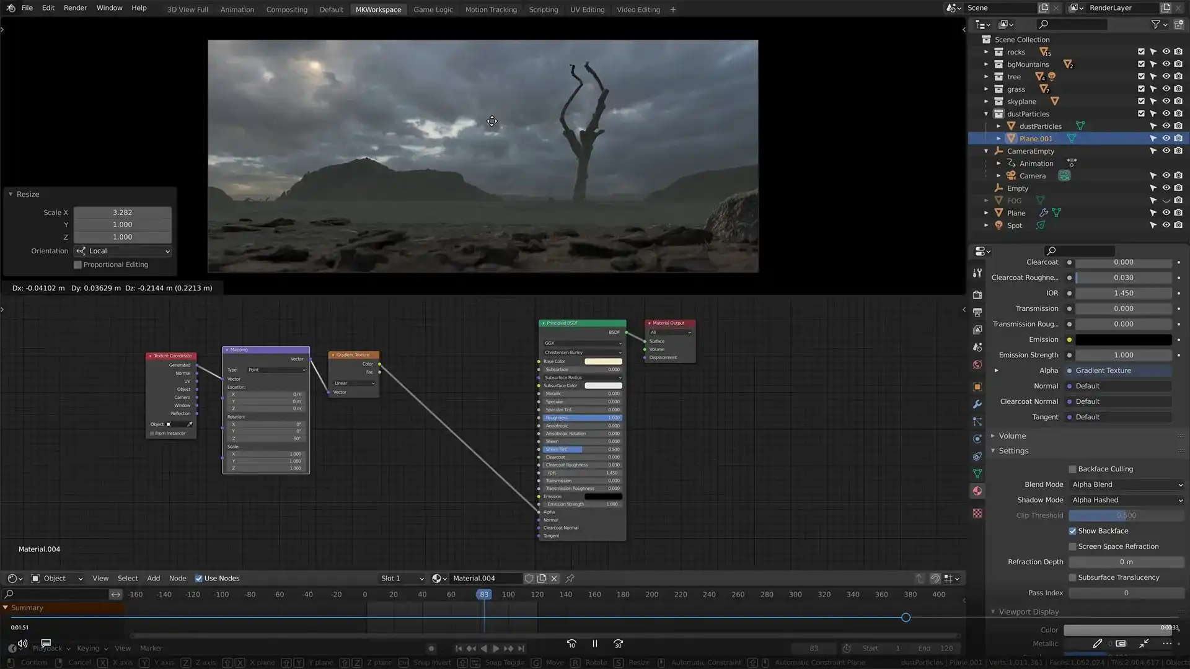Open the Texture properties checker icon
Screen dimensions: 1190x669
point(977,514)
